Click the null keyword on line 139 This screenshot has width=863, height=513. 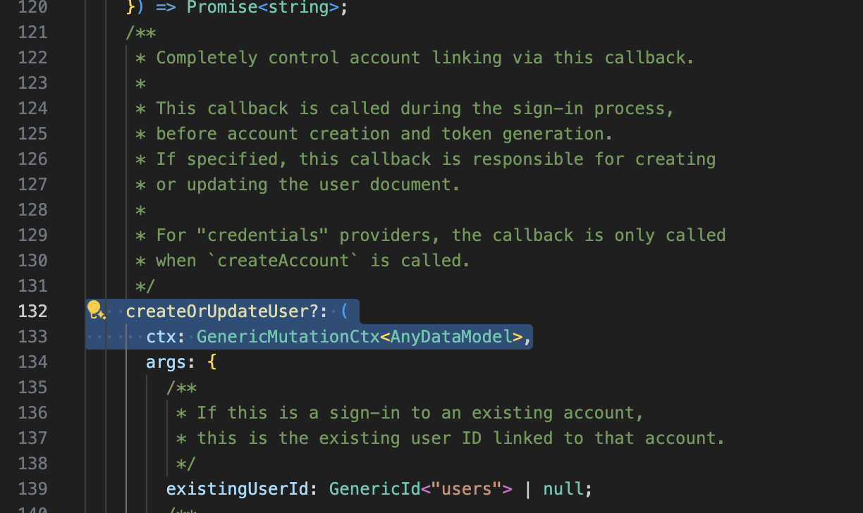pos(563,488)
